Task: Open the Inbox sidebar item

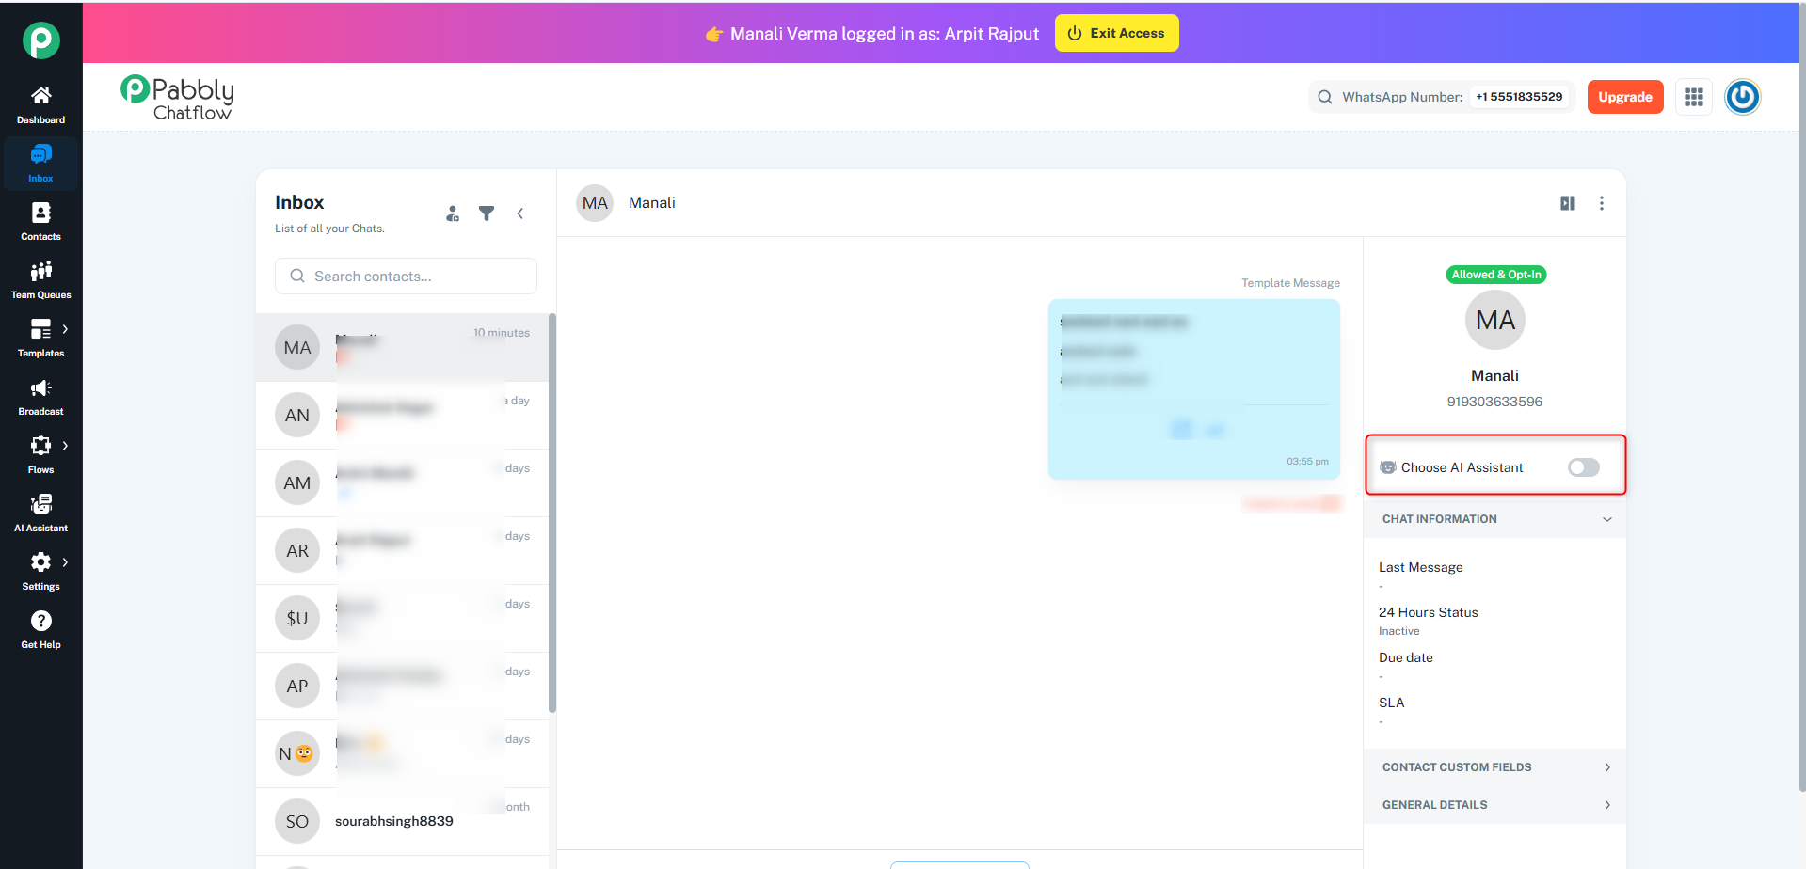Action: tap(40, 164)
